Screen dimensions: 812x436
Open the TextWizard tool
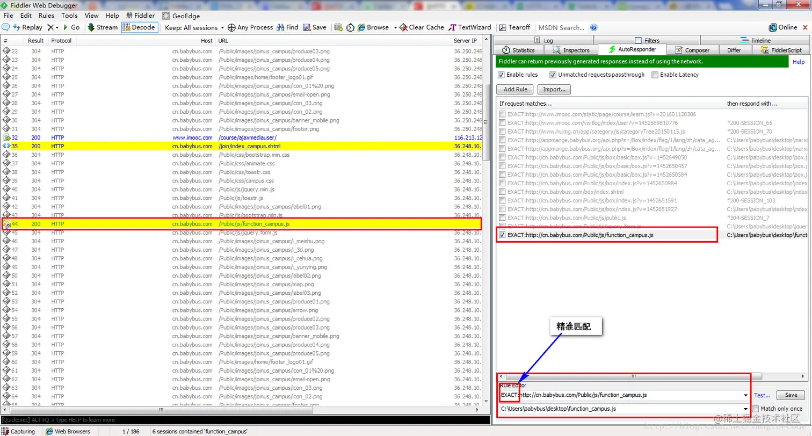click(x=470, y=27)
